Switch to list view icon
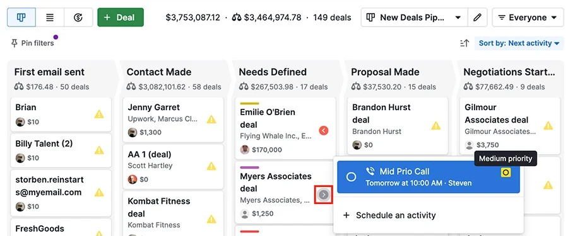 [50, 18]
